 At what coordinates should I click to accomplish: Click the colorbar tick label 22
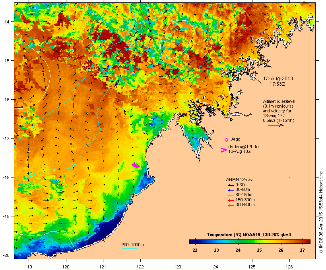click(x=195, y=250)
